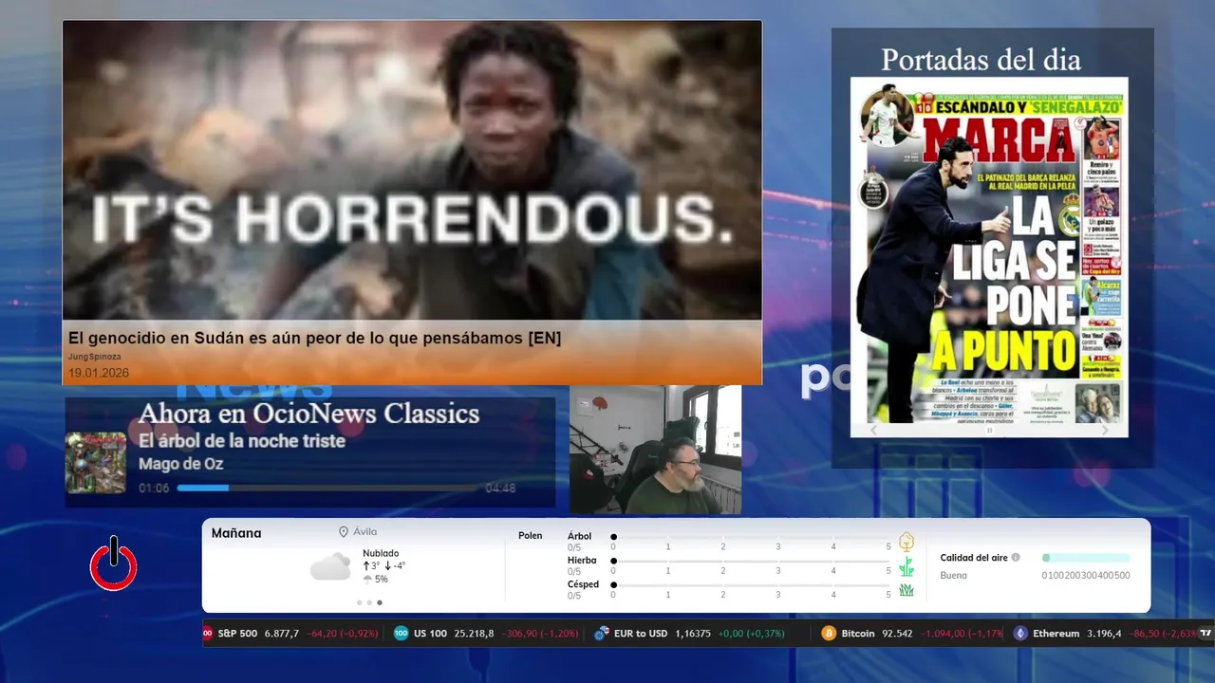The height and width of the screenshot is (683, 1215).
Task: Click the Ethereum diamond icon
Action: coord(1020,633)
